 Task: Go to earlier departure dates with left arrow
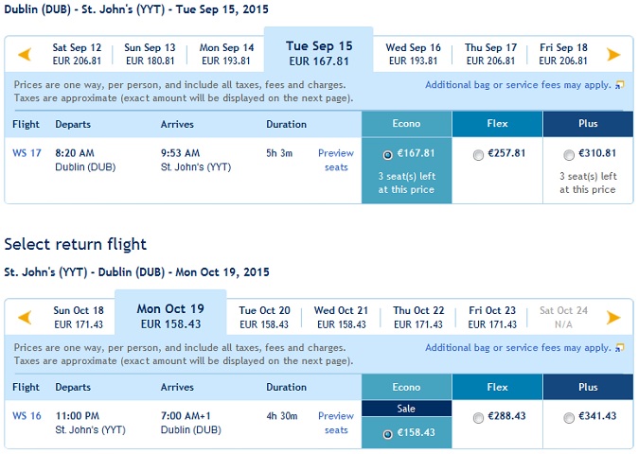click(x=26, y=55)
